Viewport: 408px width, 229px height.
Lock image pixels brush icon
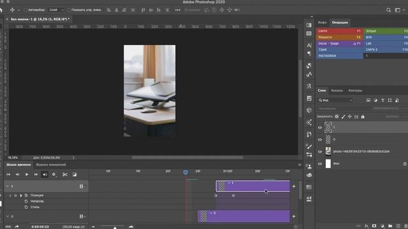[x=343, y=116]
